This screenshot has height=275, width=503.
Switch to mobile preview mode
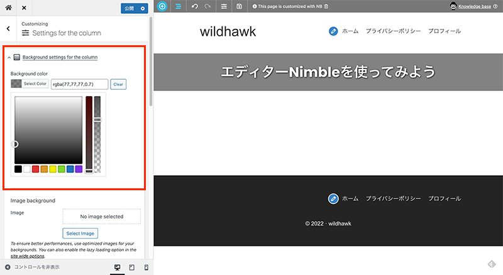coord(146,267)
